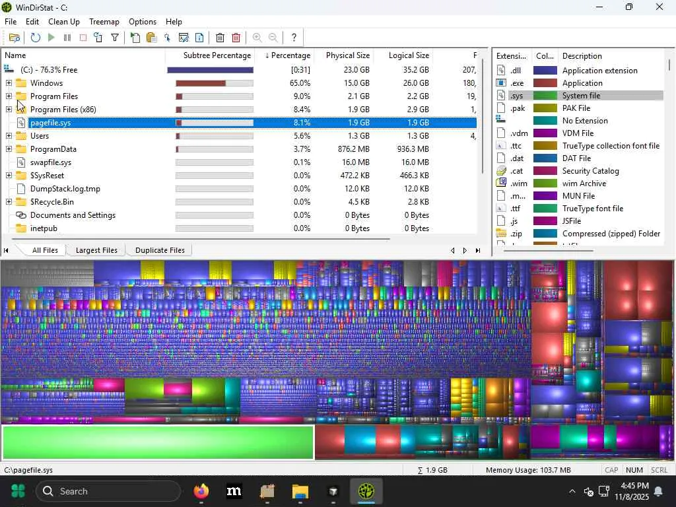Click the Open/Select Drives folder icon
Image resolution: width=676 pixels, height=507 pixels.
(15, 38)
